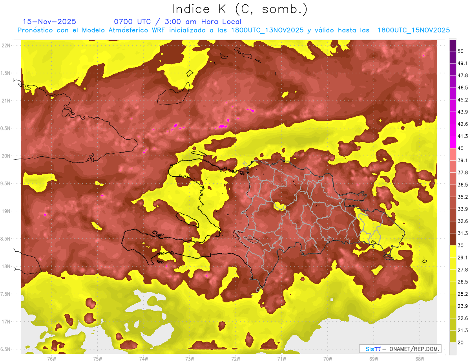Click the "71W" longitude label
This screenshot has width=471, height=364.
[281, 359]
